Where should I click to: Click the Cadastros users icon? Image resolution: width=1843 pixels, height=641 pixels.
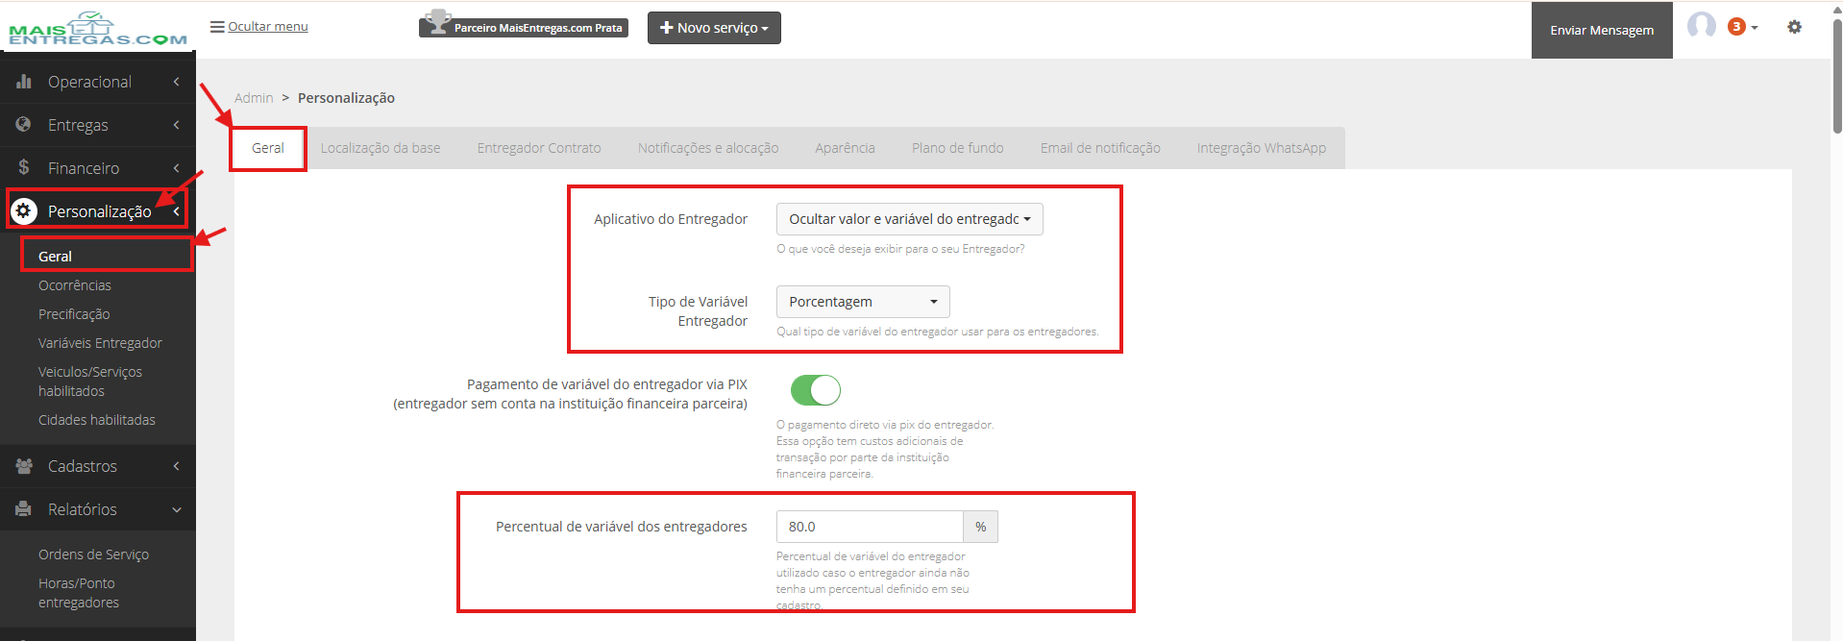pyautogui.click(x=24, y=466)
